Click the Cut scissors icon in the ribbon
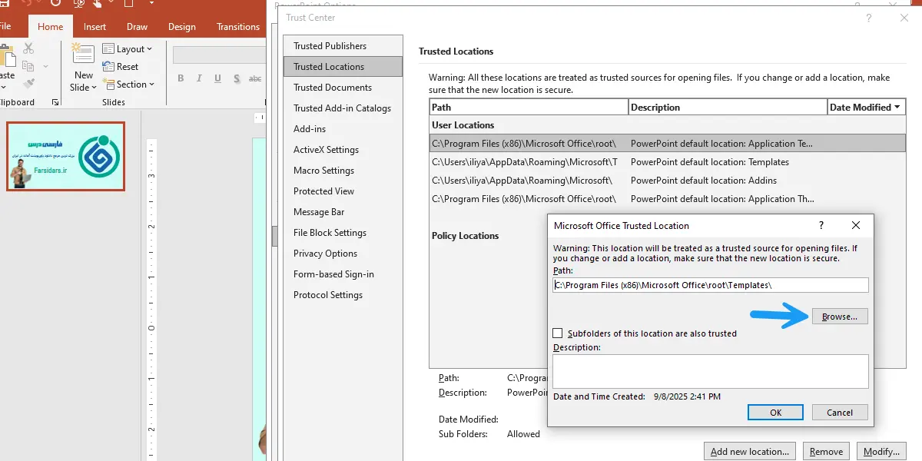Screen dimensions: 922x461 click(28, 48)
